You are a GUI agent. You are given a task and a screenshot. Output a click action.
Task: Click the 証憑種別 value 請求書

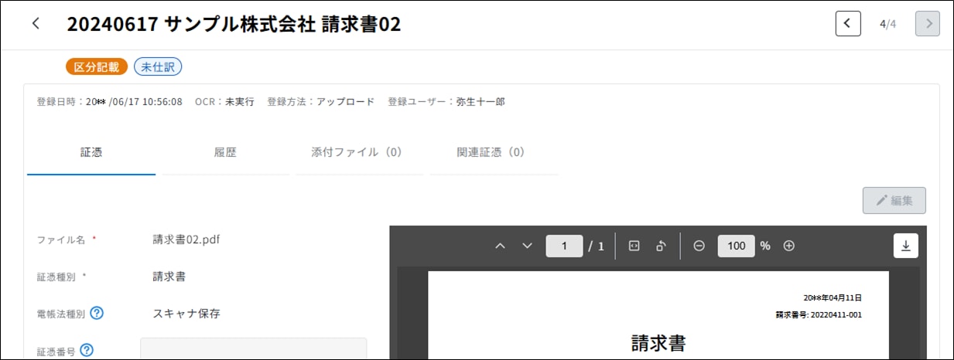point(169,277)
